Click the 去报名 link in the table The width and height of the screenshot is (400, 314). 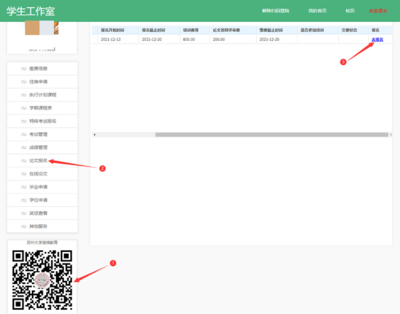[378, 40]
